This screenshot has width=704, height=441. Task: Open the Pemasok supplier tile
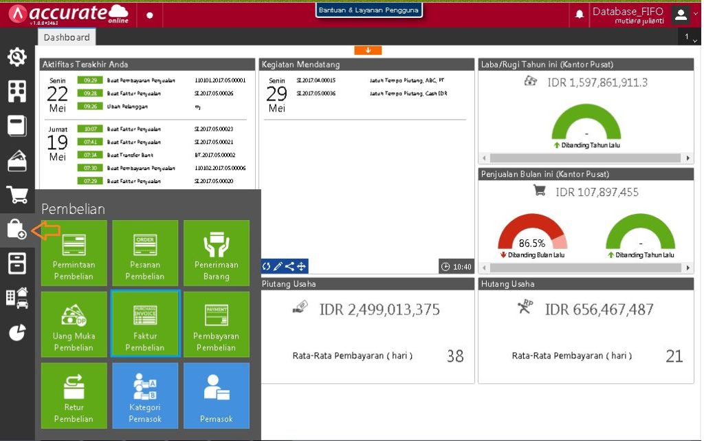pos(217,396)
